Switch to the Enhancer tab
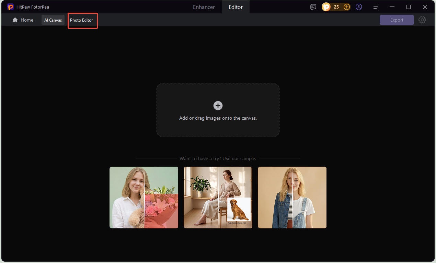 [x=204, y=7]
